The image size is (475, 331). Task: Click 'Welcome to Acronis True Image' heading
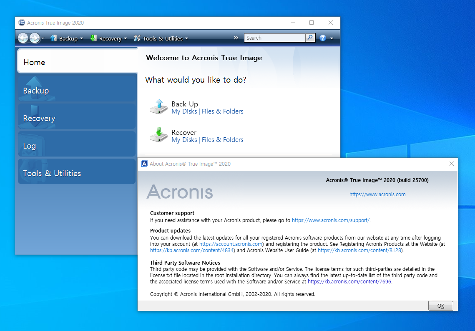tap(204, 58)
